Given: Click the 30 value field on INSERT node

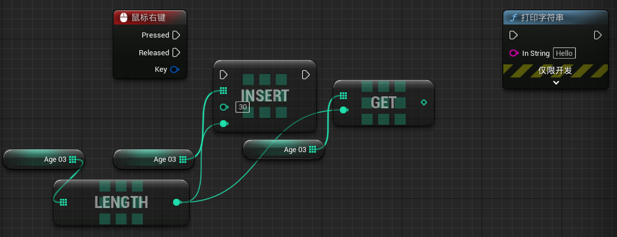Looking at the screenshot, I should tap(242, 107).
